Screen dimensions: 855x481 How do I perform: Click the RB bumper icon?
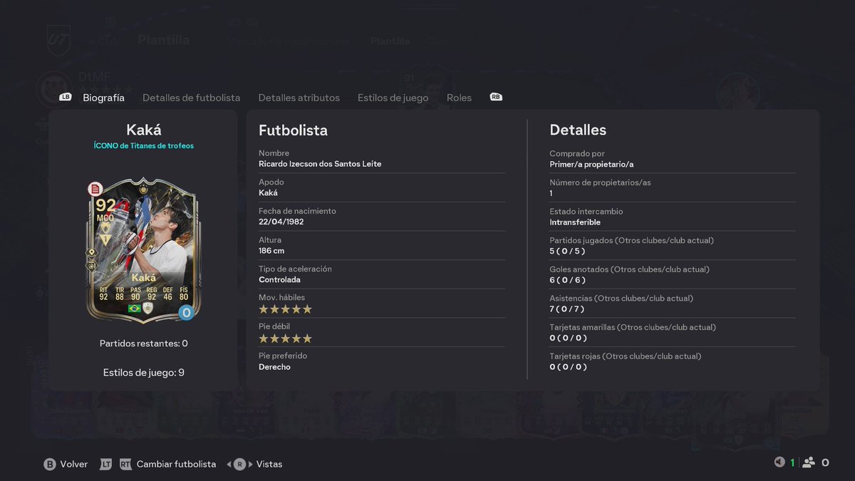[496, 97]
